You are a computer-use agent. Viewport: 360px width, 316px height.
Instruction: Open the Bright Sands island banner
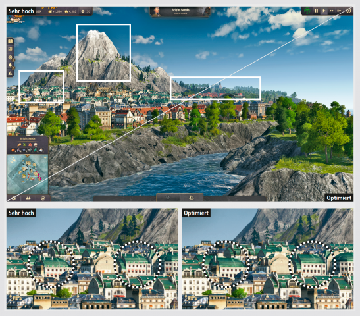[x=180, y=11]
